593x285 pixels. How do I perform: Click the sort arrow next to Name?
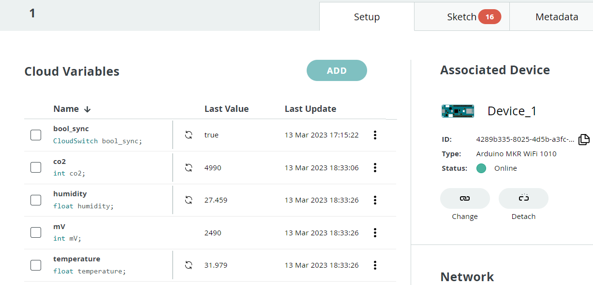[87, 109]
